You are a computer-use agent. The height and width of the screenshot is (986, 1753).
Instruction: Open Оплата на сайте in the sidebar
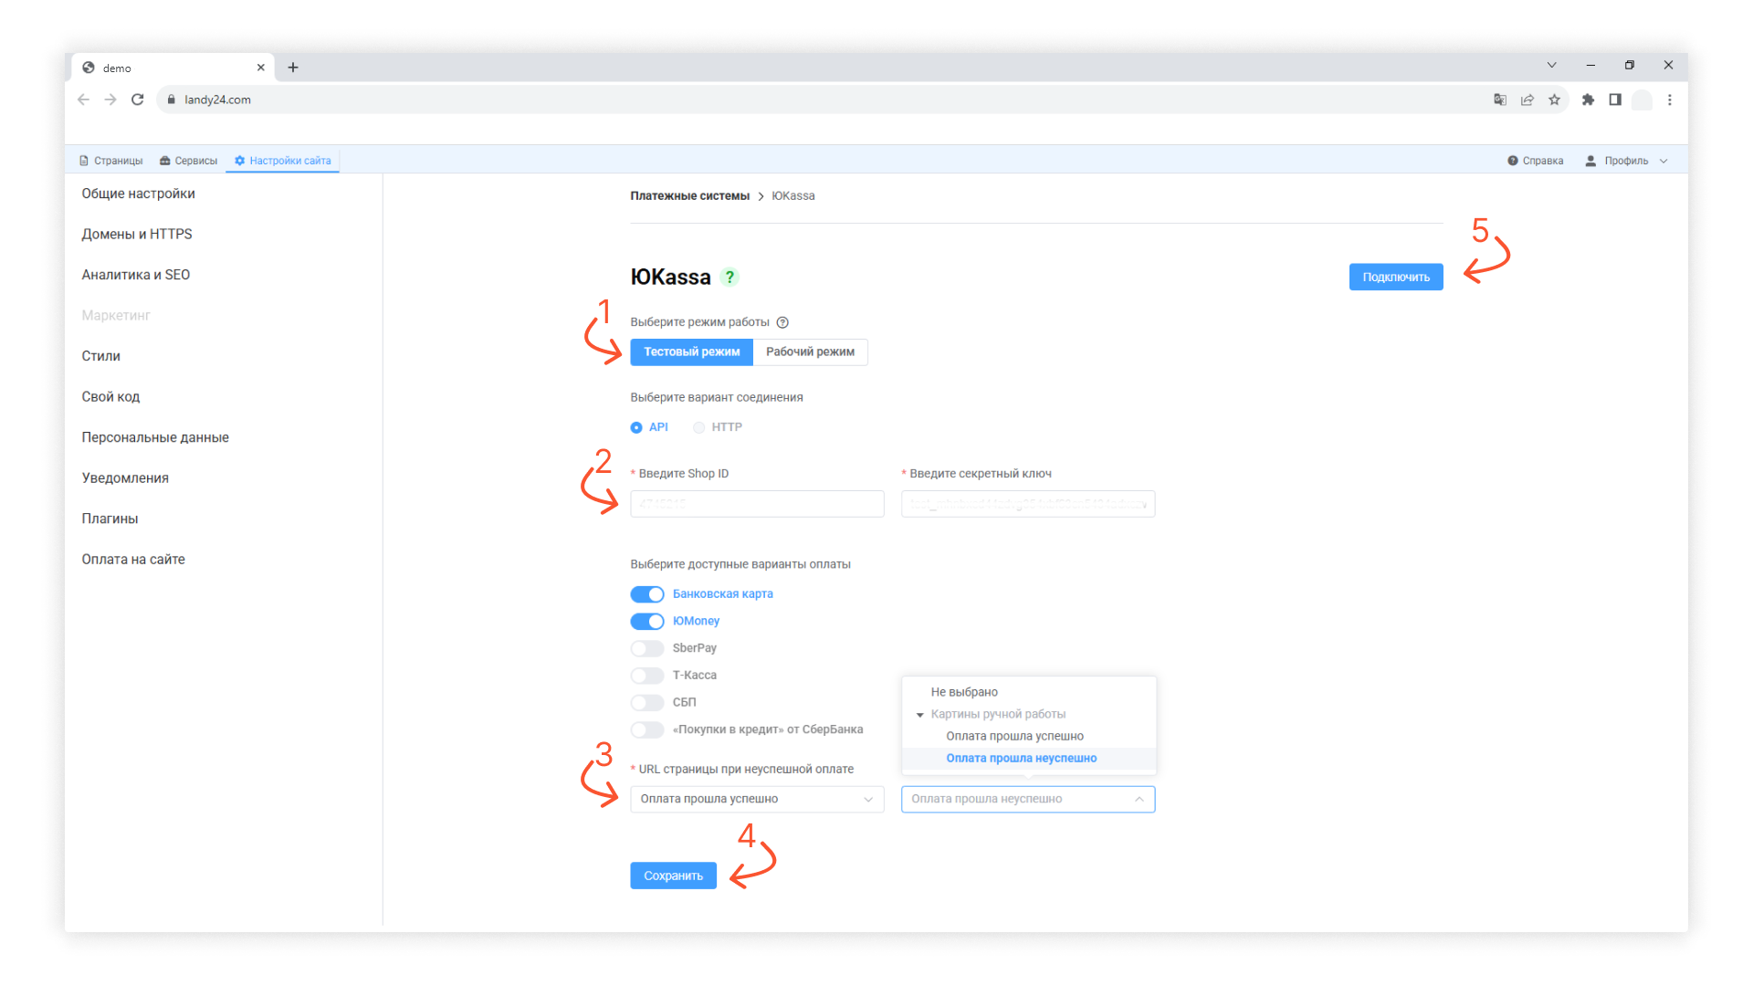(133, 559)
